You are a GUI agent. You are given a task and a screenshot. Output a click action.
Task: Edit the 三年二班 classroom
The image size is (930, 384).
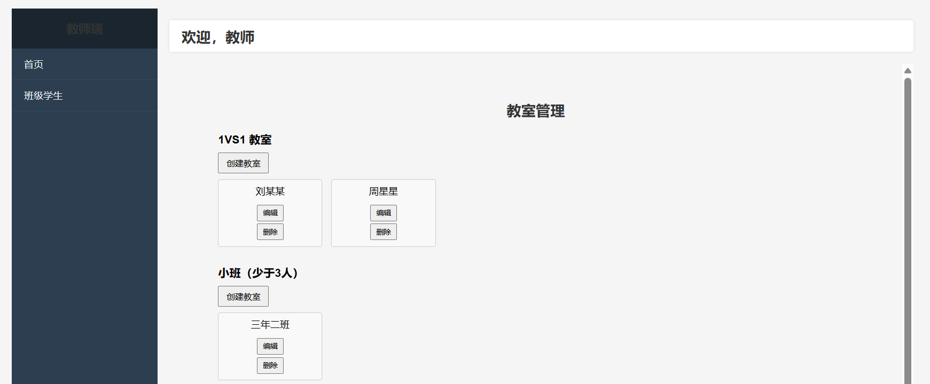pyautogui.click(x=270, y=346)
